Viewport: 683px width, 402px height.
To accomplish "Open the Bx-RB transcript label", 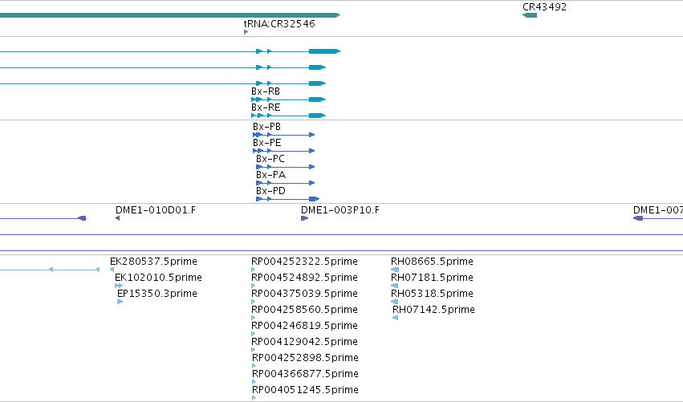I will [x=266, y=91].
